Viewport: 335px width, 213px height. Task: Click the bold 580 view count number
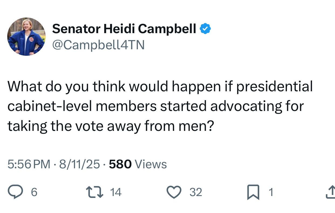coord(120,164)
